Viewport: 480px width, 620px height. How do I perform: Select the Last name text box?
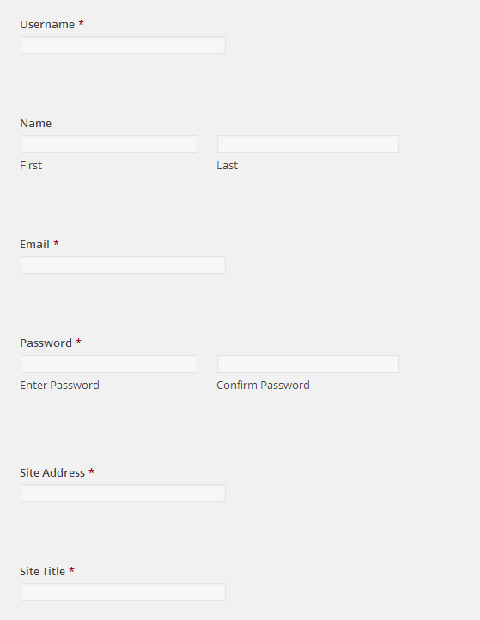[x=308, y=144]
